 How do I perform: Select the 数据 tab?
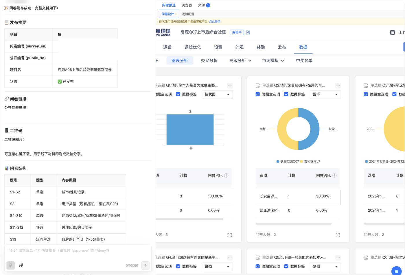click(303, 47)
